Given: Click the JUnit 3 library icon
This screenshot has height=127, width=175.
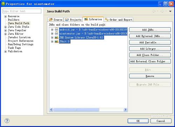Looking at the screenshot, I should 56,41.
